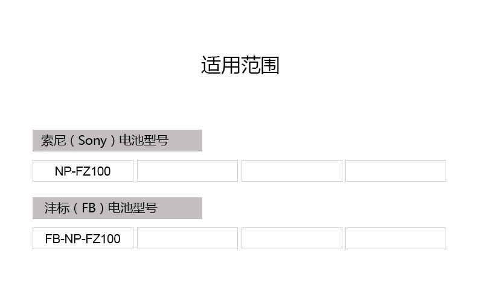The height and width of the screenshot is (283, 477).
Task: Click the "适用范围" title heading
Action: coord(240,65)
